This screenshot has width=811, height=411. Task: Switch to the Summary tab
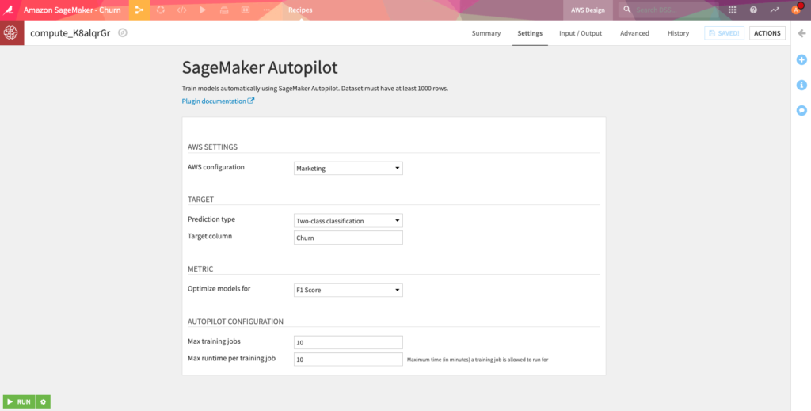pyautogui.click(x=485, y=33)
